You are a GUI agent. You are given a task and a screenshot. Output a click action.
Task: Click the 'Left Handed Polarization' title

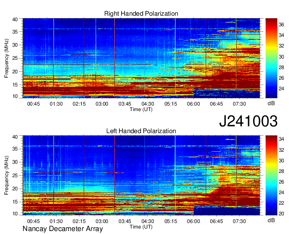(x=141, y=131)
